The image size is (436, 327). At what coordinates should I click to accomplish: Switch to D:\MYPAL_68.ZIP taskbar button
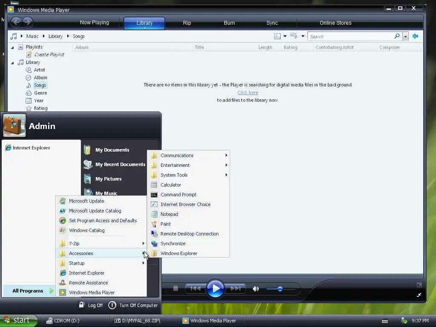point(144,321)
